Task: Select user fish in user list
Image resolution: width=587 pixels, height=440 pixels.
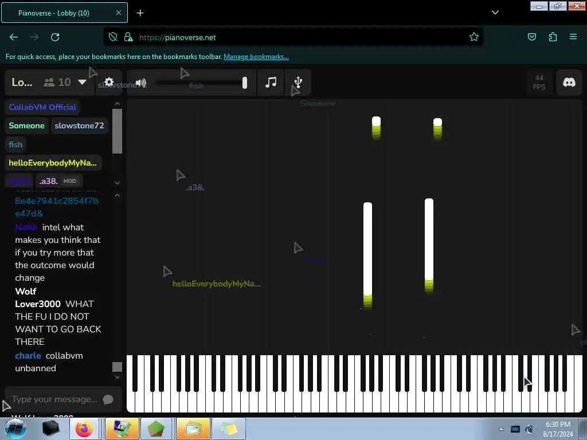Action: (x=15, y=144)
